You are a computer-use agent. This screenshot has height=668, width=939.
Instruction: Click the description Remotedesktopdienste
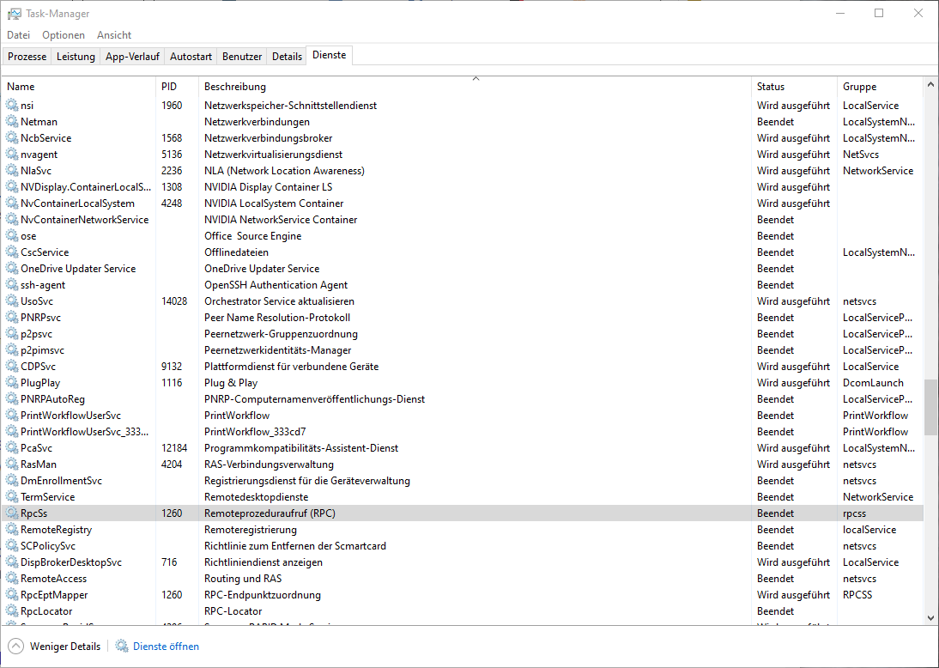pyautogui.click(x=257, y=496)
